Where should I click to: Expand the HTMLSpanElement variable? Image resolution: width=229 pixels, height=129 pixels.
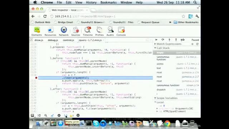tap(157, 111)
